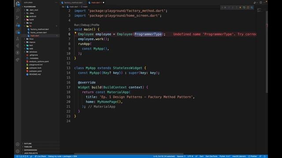Click the LF line ending in status bar
The height and width of the screenshot is (158, 282).
click(196, 156)
